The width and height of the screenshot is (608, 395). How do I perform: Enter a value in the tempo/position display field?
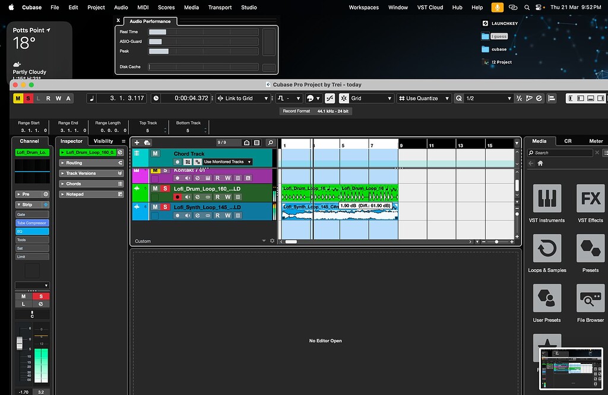click(x=120, y=98)
